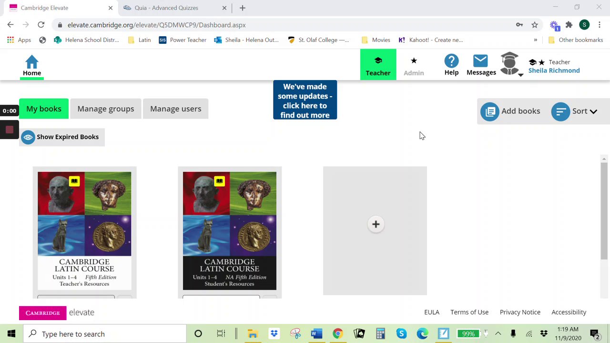Image resolution: width=610 pixels, height=343 pixels.
Task: Toggle Show Expired Books
Action: (x=61, y=137)
